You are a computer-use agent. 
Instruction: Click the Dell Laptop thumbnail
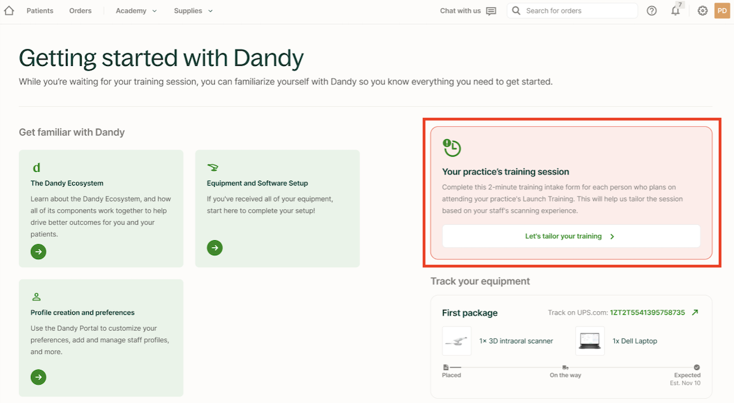pos(589,341)
